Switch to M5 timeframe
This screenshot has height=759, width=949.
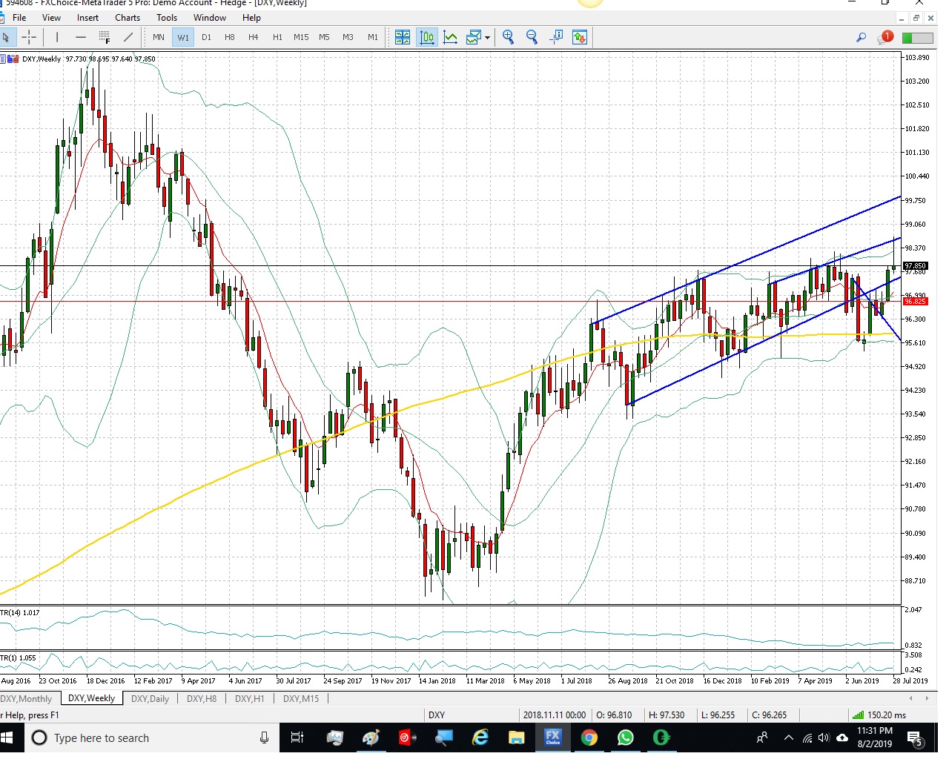[x=324, y=37]
